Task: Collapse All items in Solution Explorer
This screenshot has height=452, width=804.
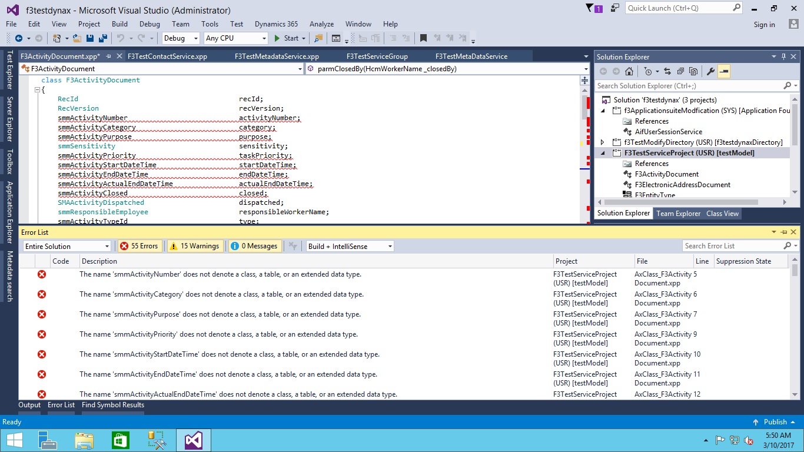Action: (x=680, y=71)
